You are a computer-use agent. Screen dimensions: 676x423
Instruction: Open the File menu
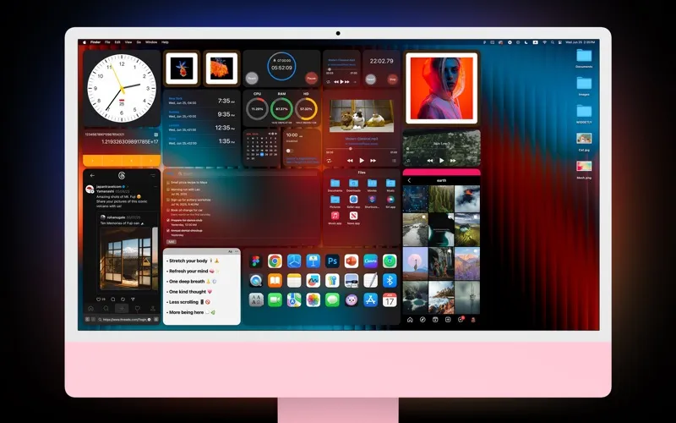pyautogui.click(x=107, y=42)
